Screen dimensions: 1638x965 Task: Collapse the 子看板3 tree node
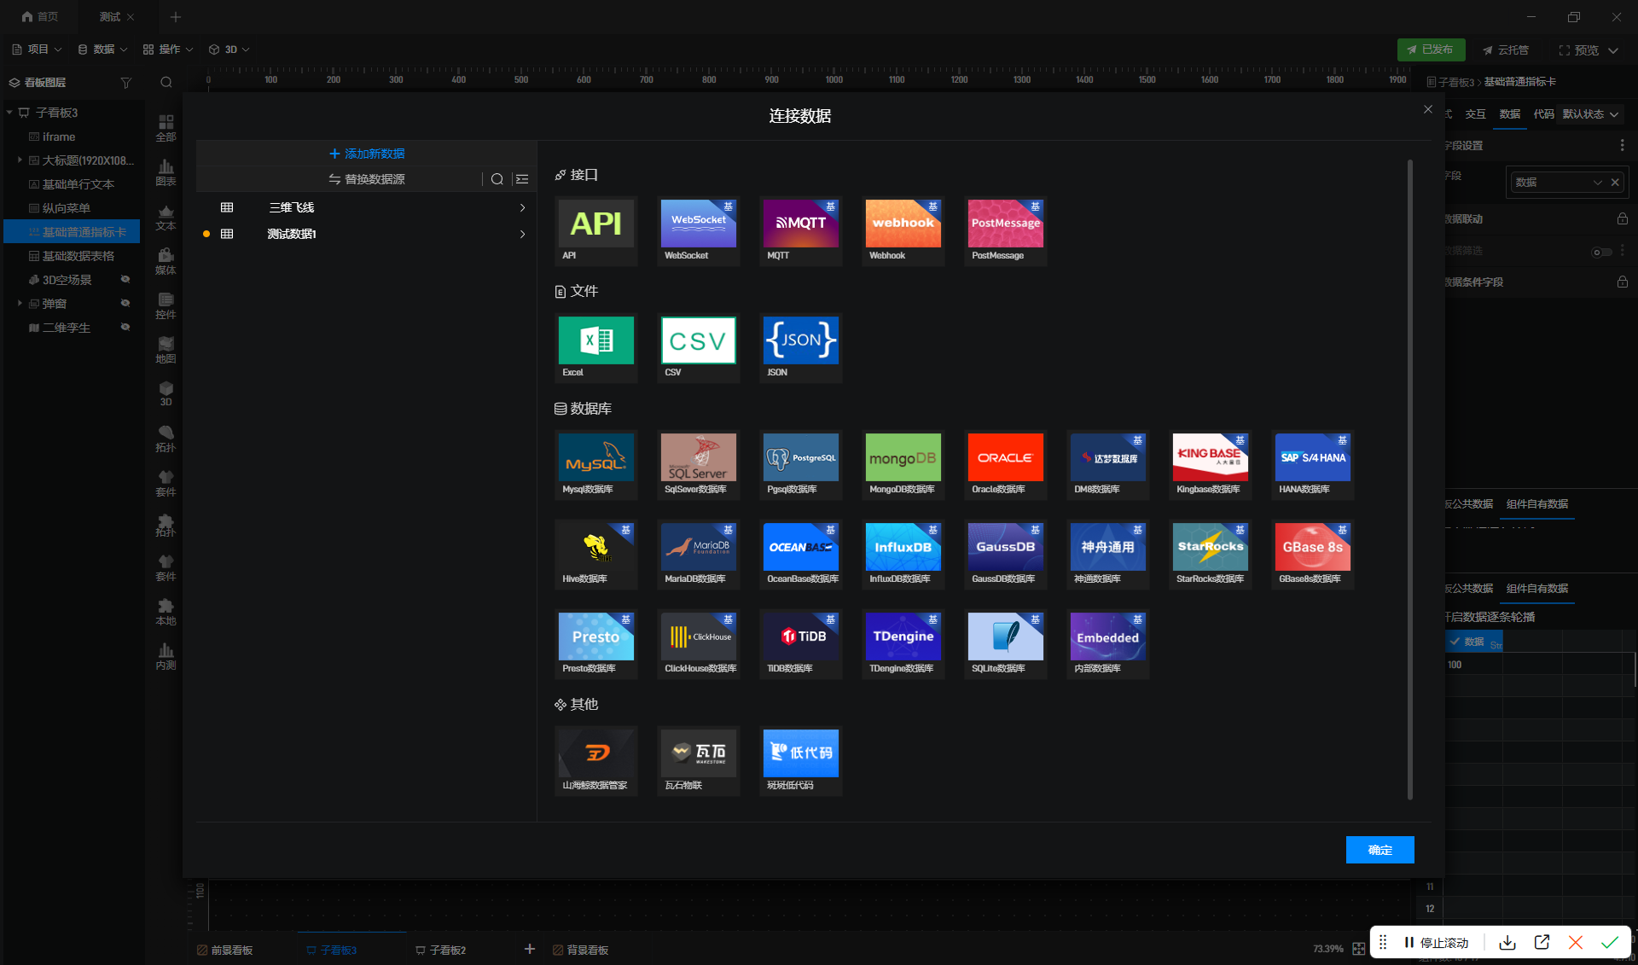(x=9, y=113)
